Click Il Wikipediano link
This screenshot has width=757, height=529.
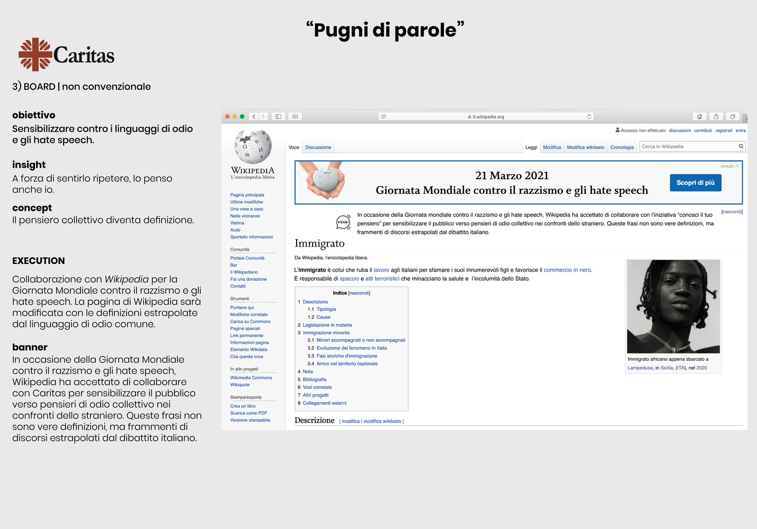coord(244,272)
